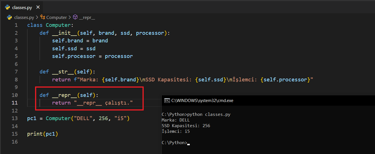Place cursor at the last C:\Python> prompt
The image size is (375, 154).
pyautogui.click(x=188, y=143)
